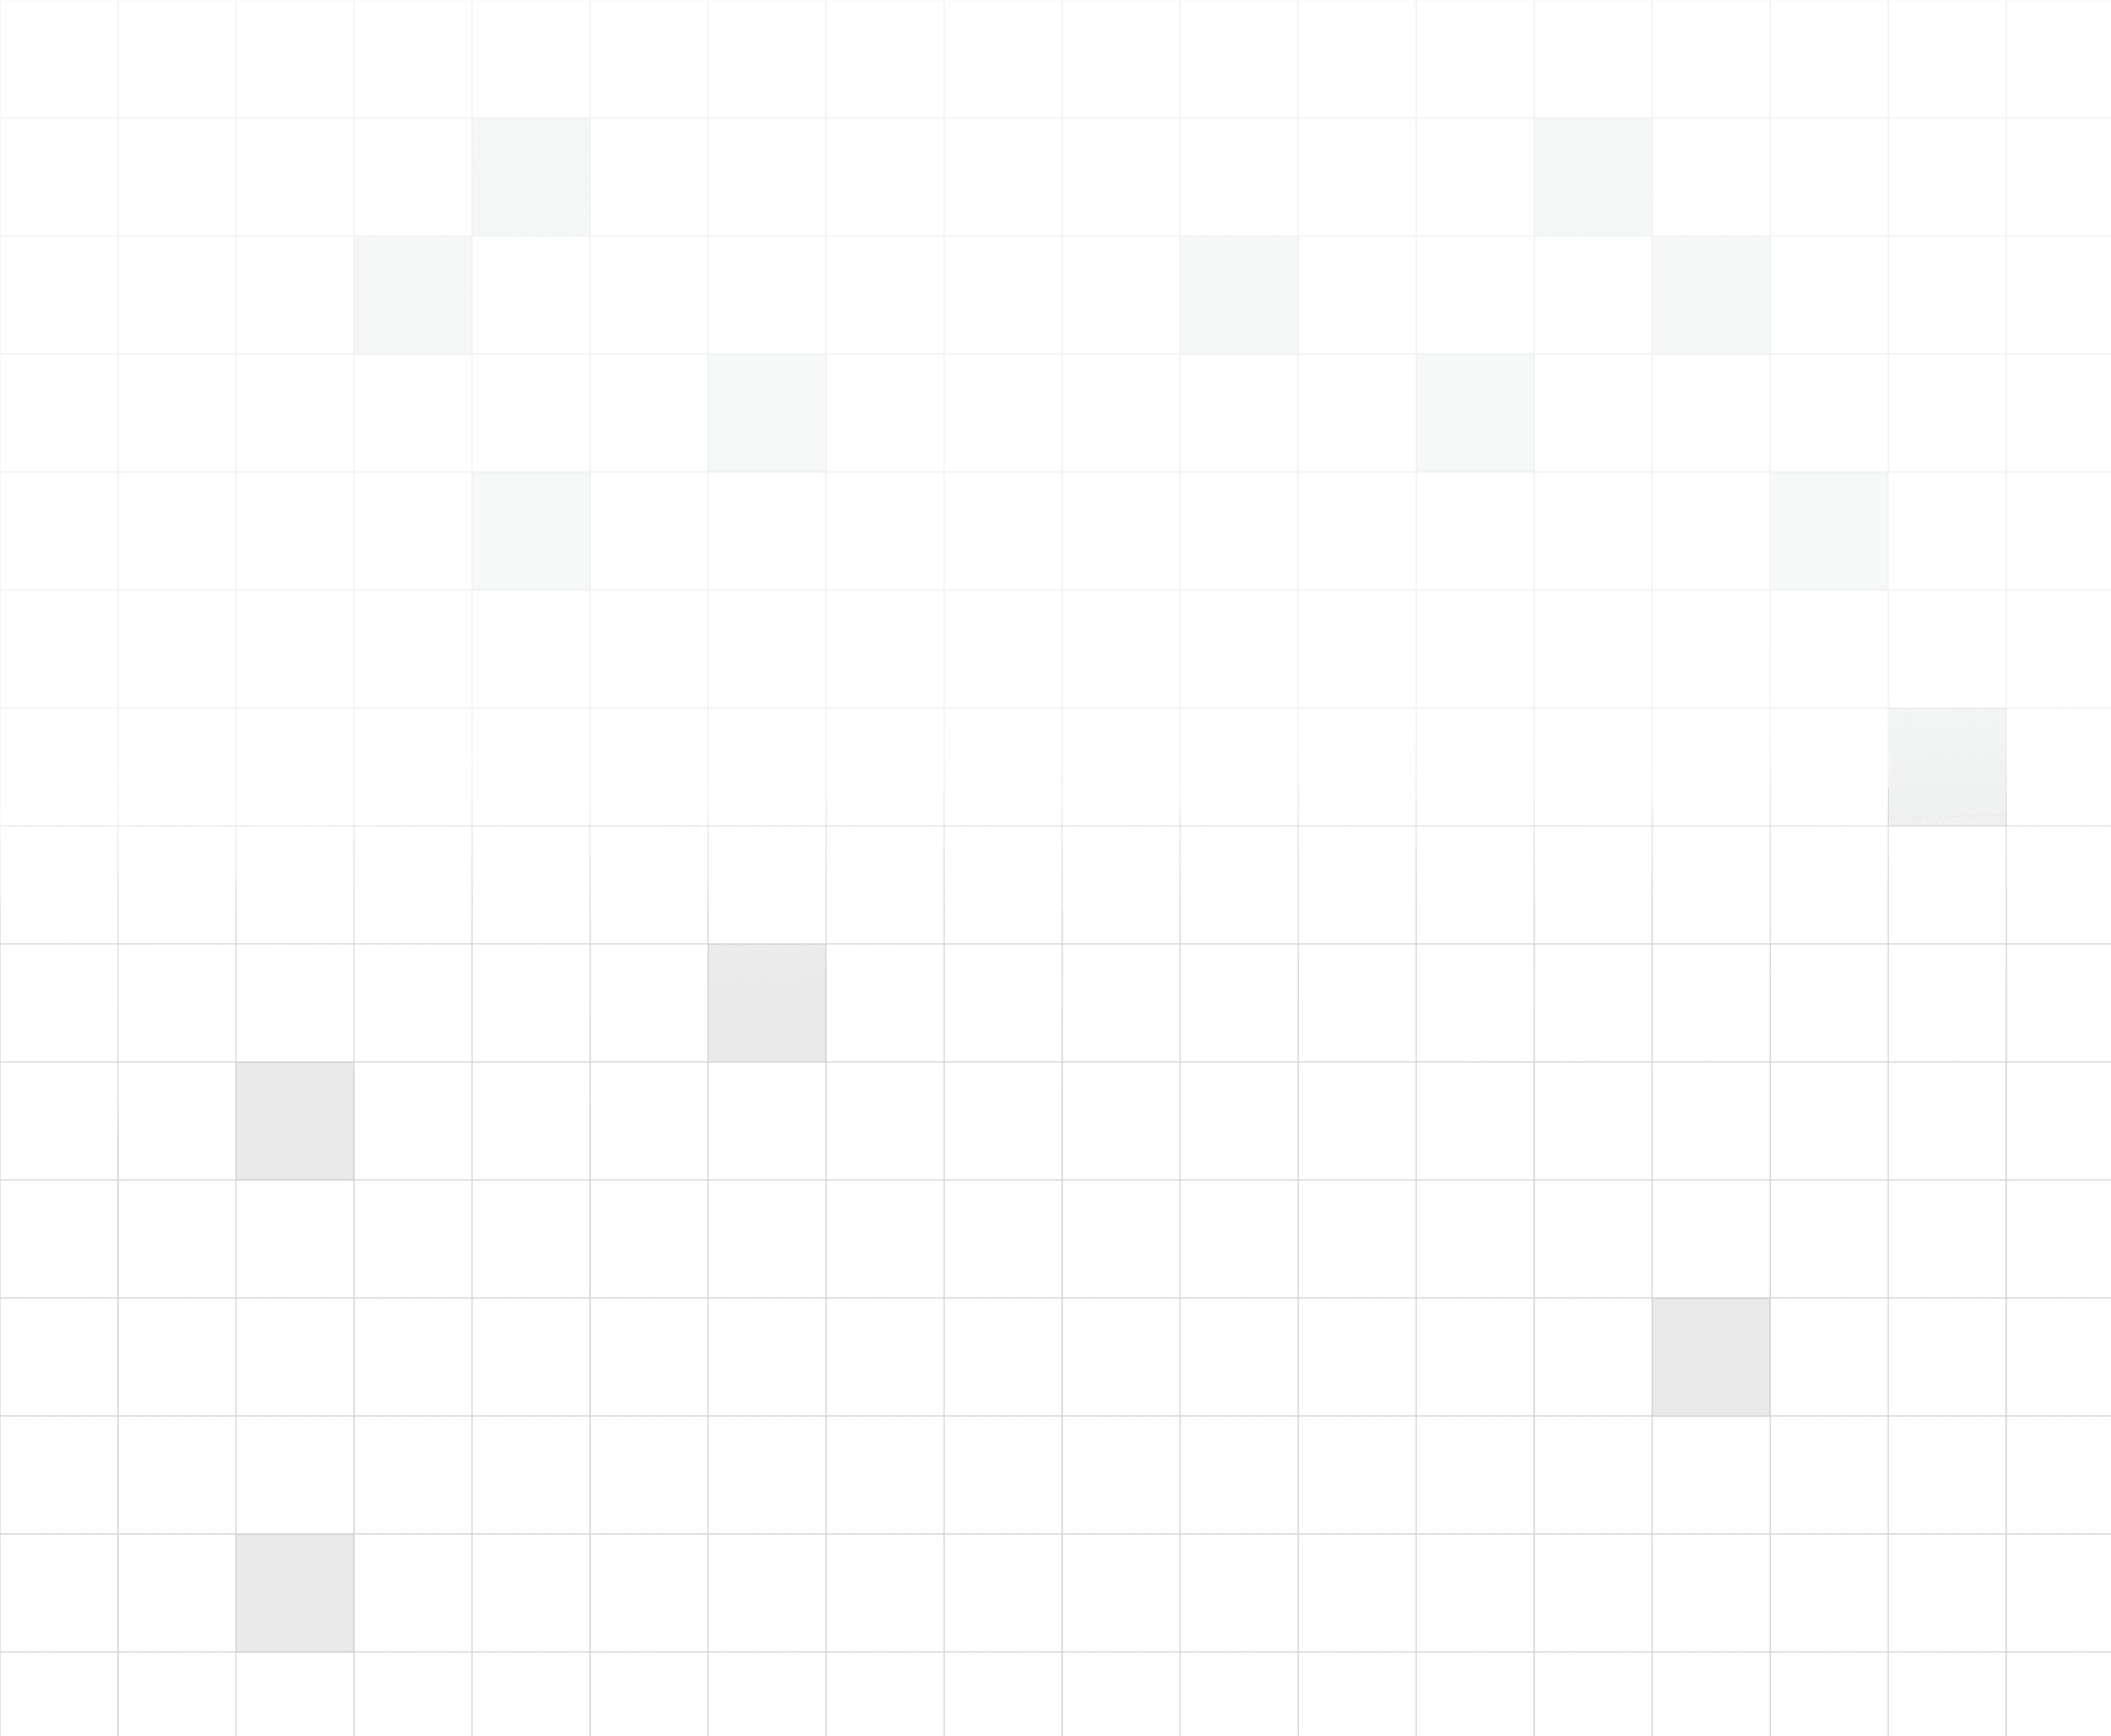Select the upper dark square in left column
2111x1736 pixels.
295,1121
